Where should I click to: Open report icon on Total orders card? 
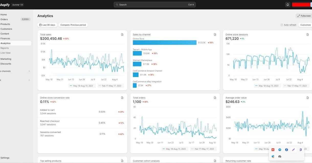[215, 98]
